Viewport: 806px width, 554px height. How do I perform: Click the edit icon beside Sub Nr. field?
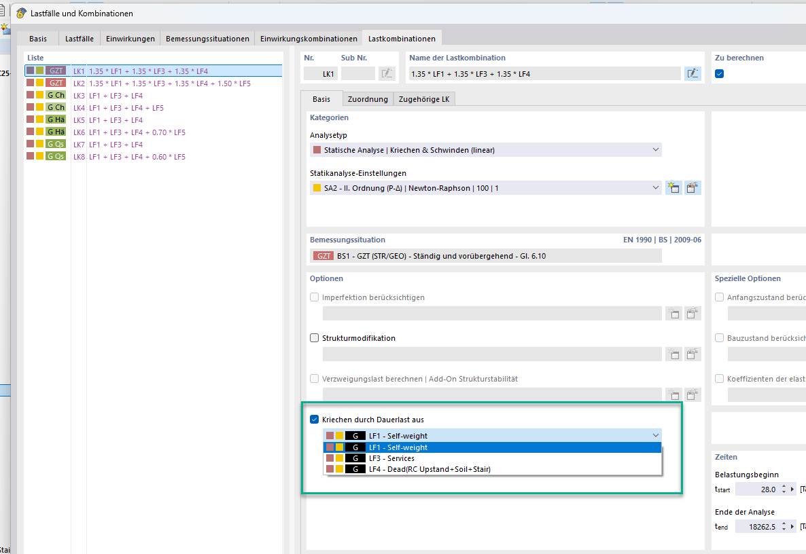pyautogui.click(x=387, y=73)
